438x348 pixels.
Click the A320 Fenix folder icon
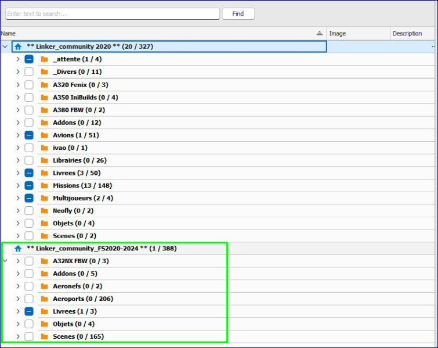(45, 85)
